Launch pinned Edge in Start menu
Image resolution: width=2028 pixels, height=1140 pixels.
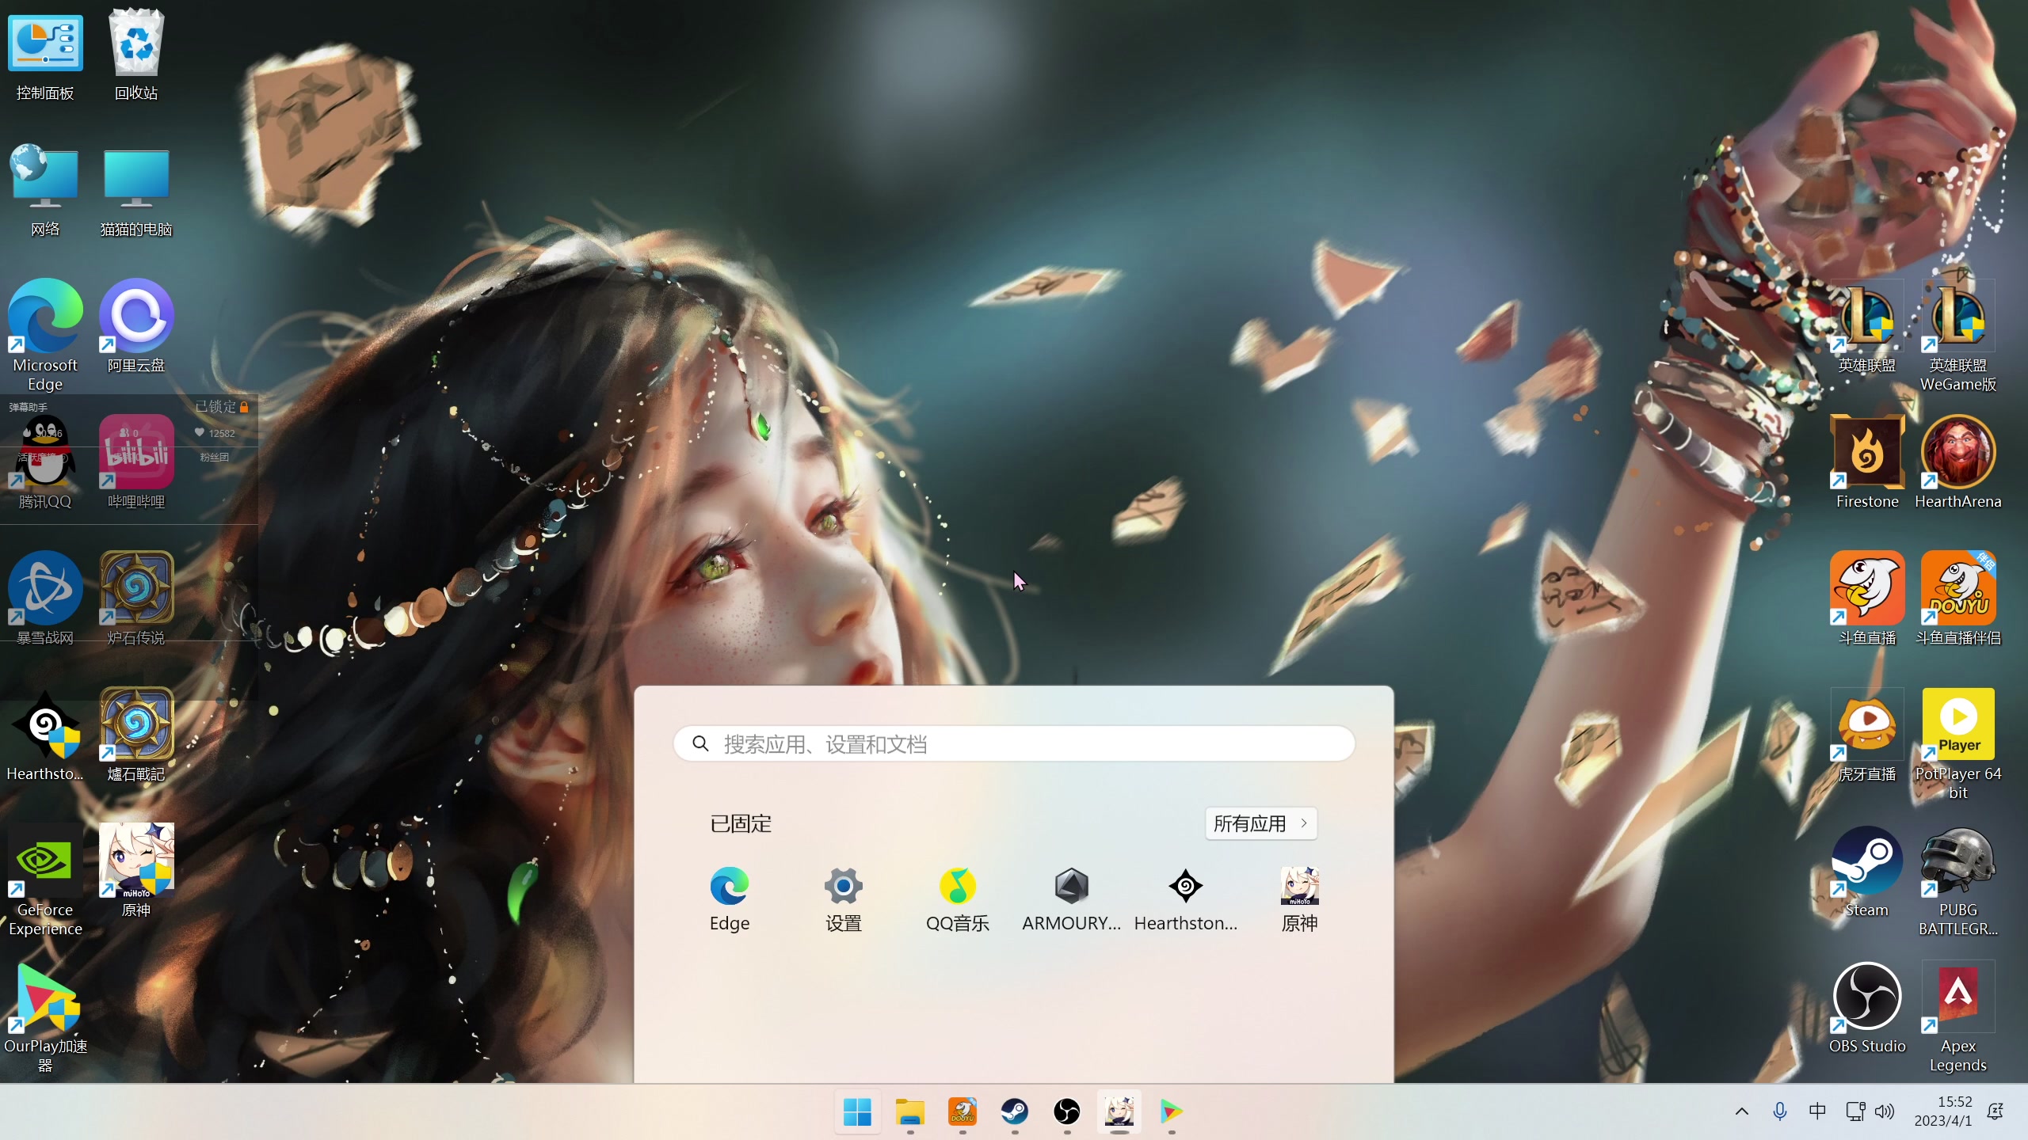(730, 899)
